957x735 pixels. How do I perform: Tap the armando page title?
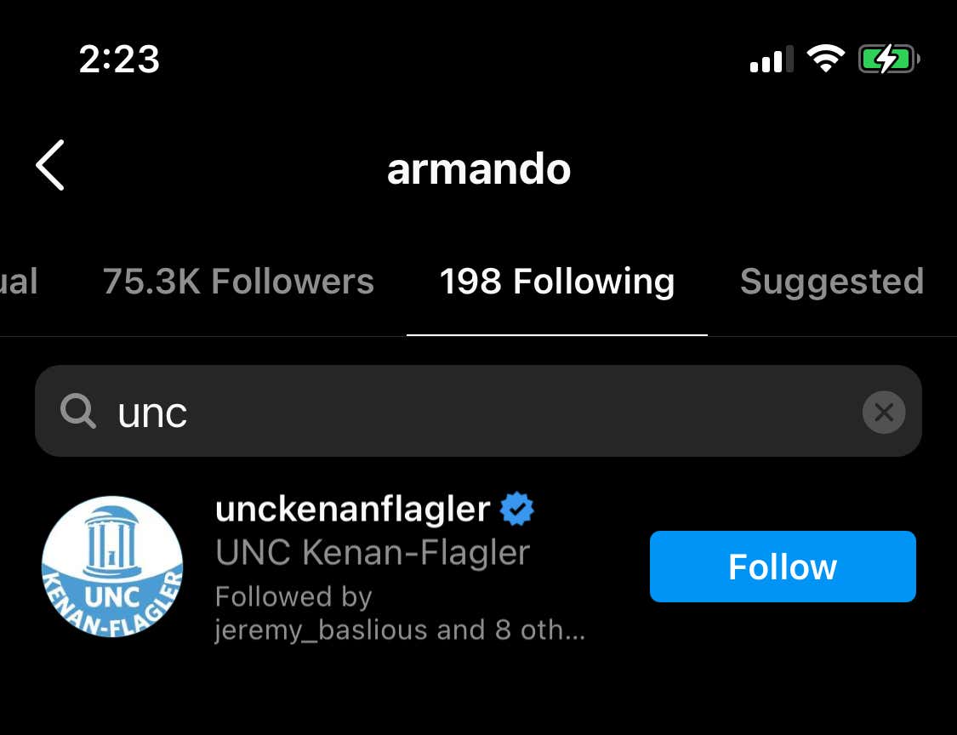pyautogui.click(x=478, y=169)
